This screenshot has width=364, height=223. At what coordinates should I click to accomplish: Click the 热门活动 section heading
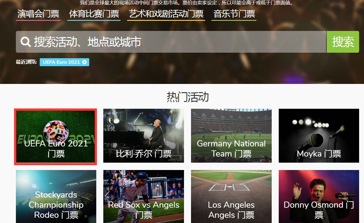[188, 97]
